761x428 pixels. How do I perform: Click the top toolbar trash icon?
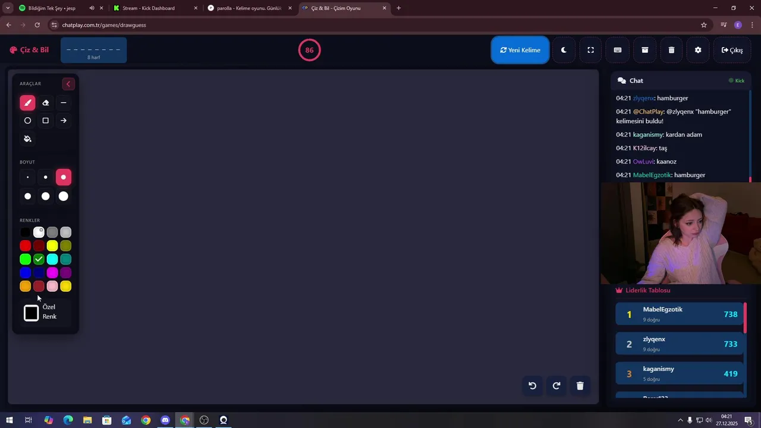click(671, 50)
